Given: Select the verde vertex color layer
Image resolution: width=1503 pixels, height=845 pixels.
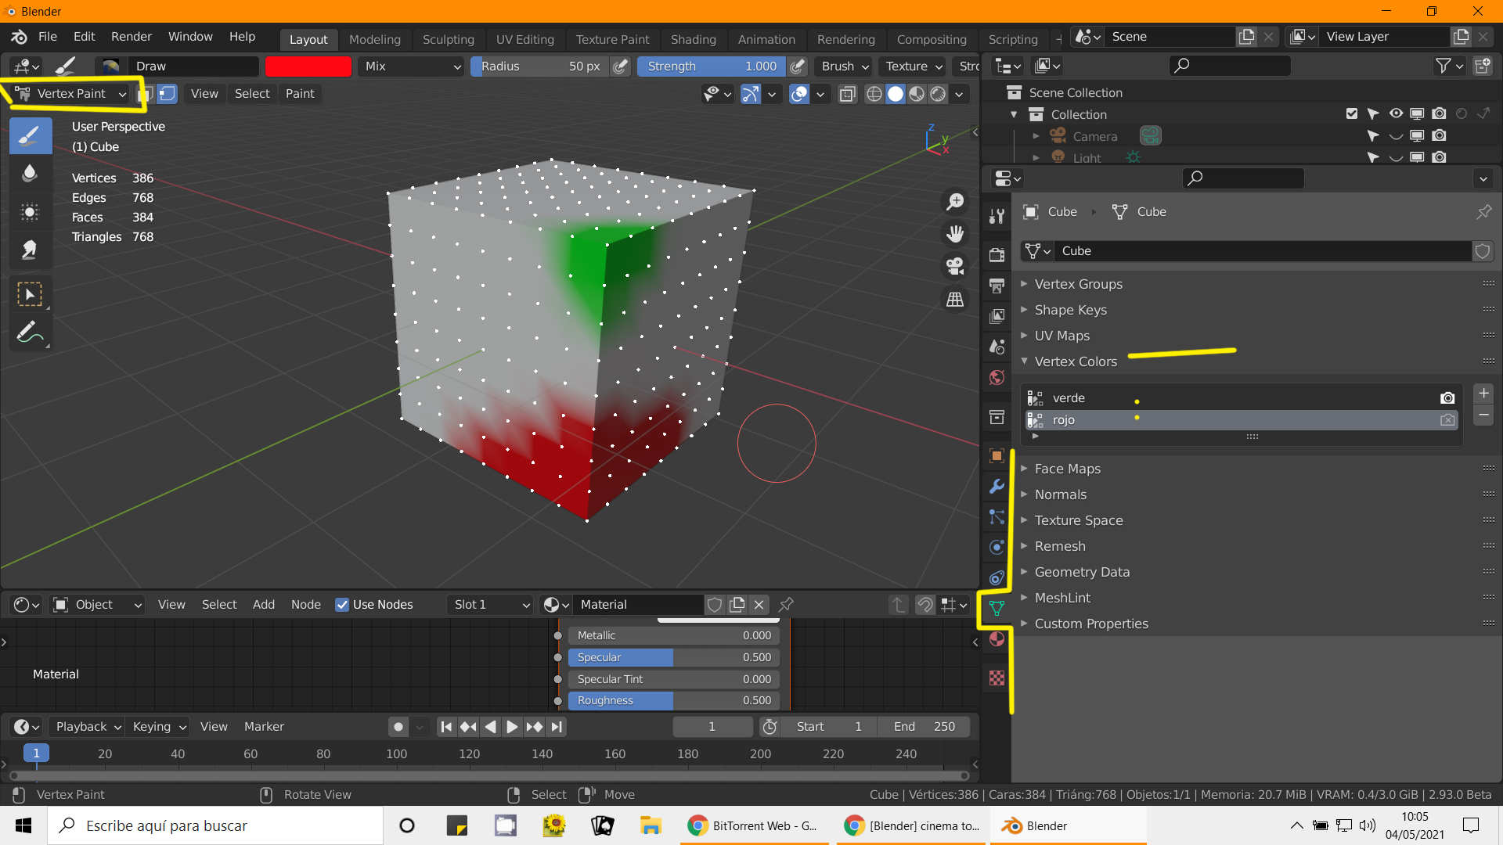Looking at the screenshot, I should point(1069,398).
